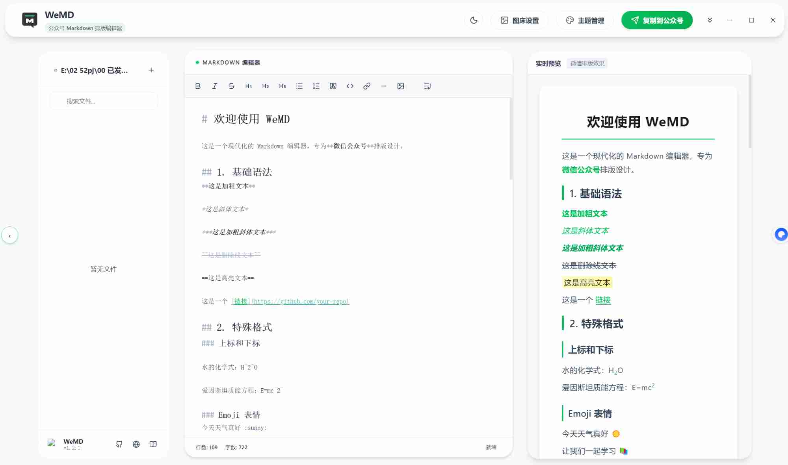Screen dimensions: 788x465
Task: Insert an image using the image icon
Action: pos(401,86)
